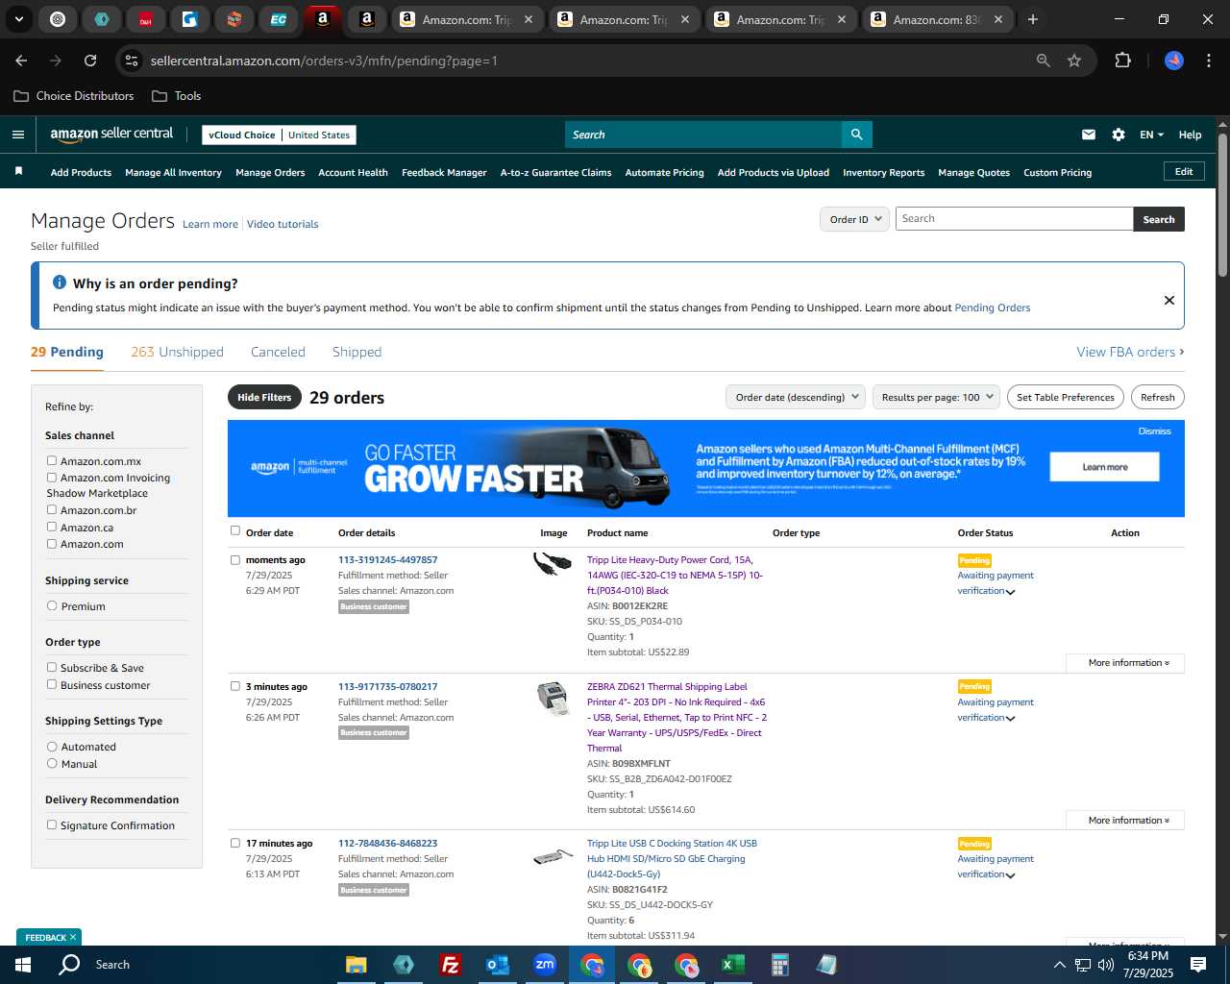Click the site information icon in the address bar

pyautogui.click(x=132, y=61)
